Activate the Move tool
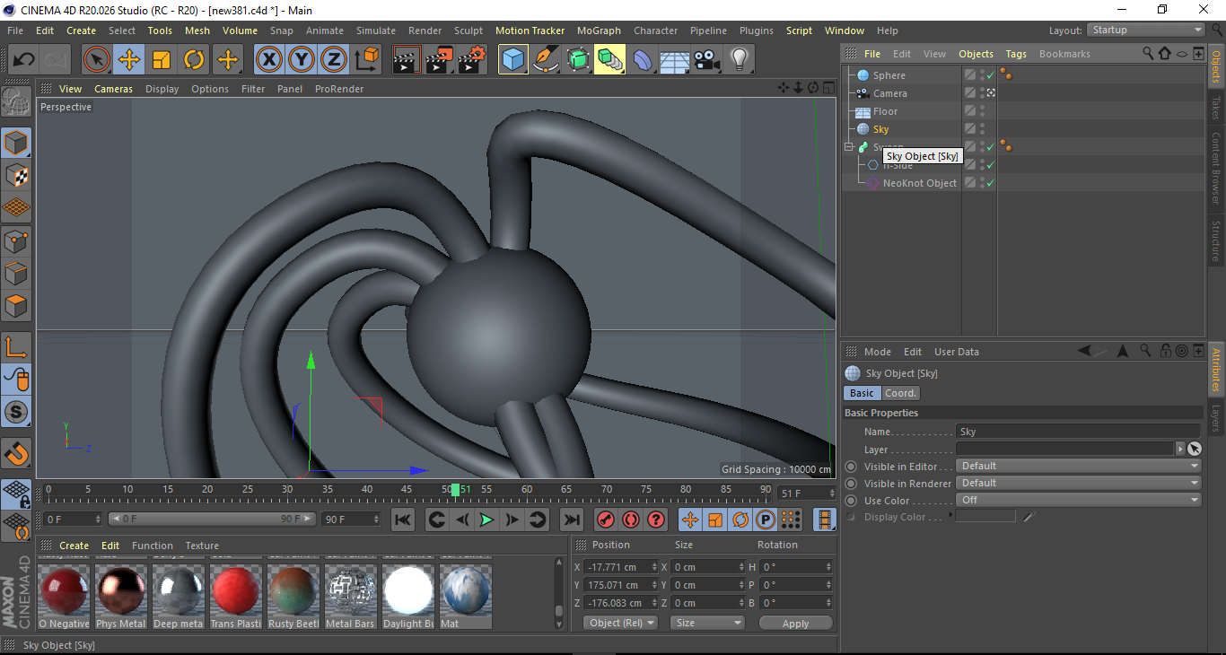The width and height of the screenshot is (1226, 655). tap(129, 60)
